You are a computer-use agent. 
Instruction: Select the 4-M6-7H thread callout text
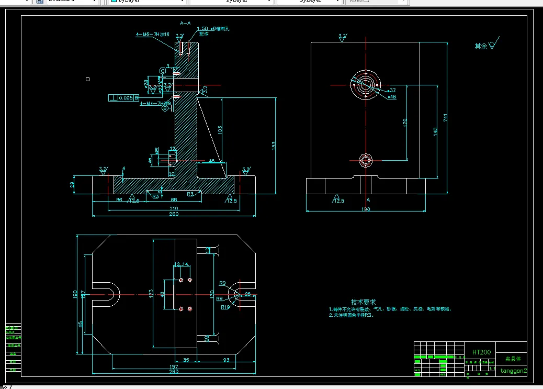[x=152, y=35]
